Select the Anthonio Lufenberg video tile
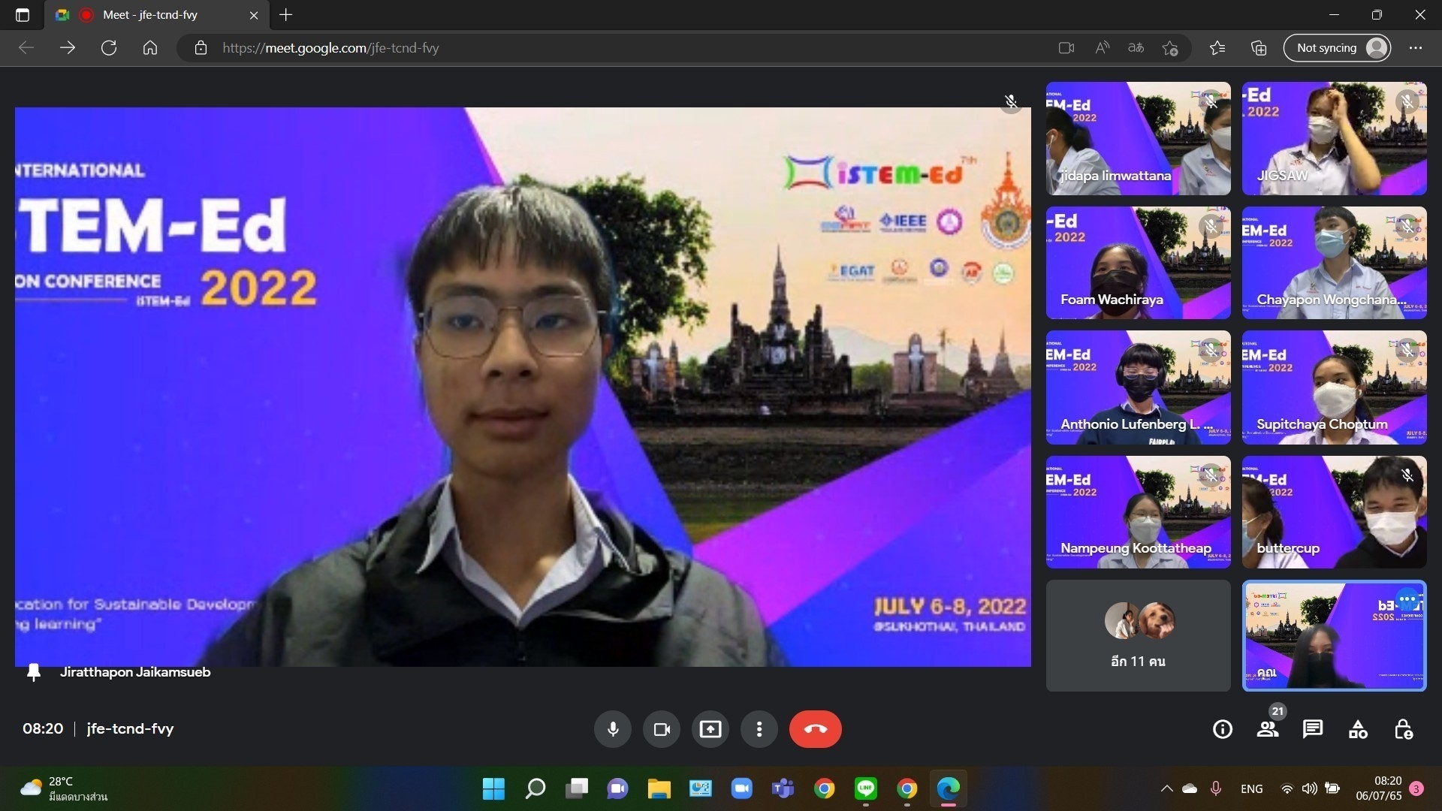The image size is (1442, 811). [1139, 387]
